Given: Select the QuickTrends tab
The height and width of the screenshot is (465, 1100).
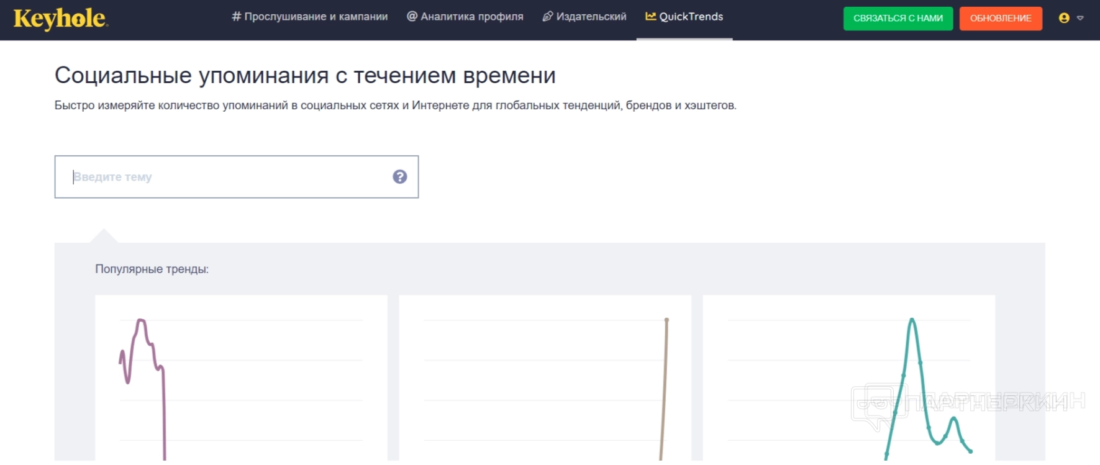Looking at the screenshot, I should [684, 17].
